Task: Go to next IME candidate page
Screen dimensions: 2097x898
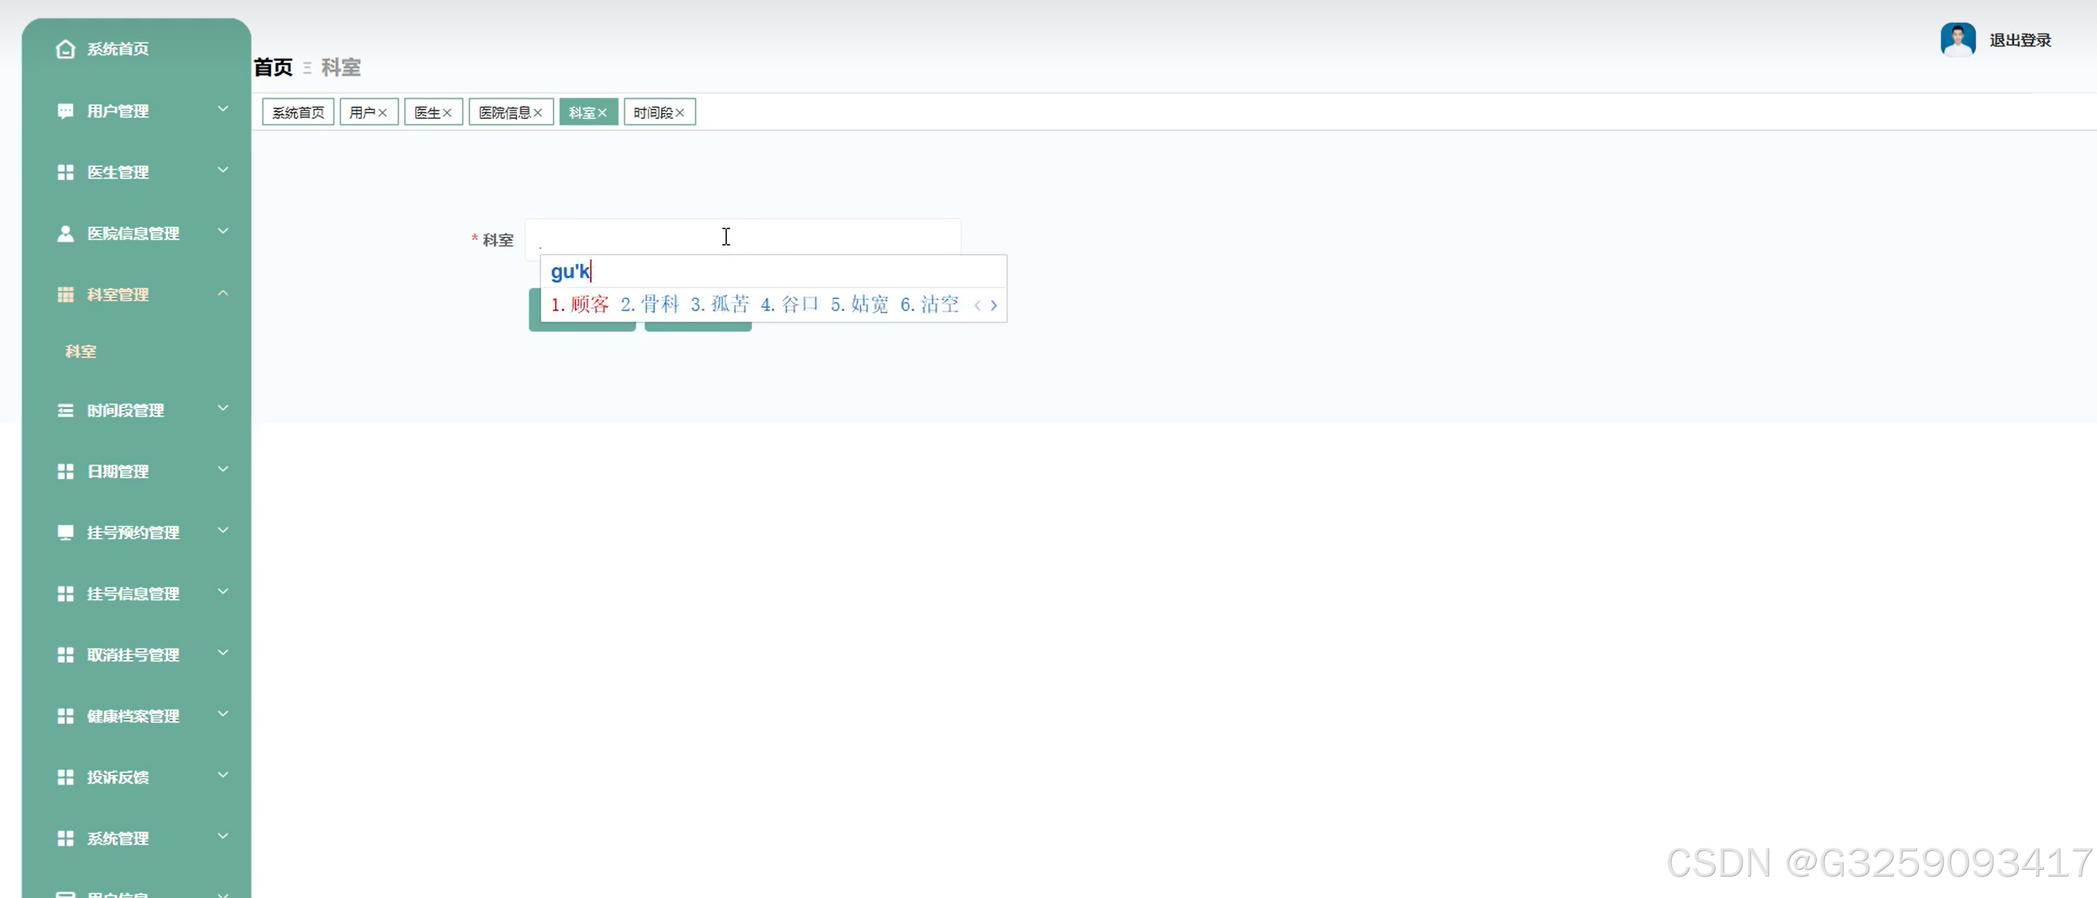Action: 994,306
